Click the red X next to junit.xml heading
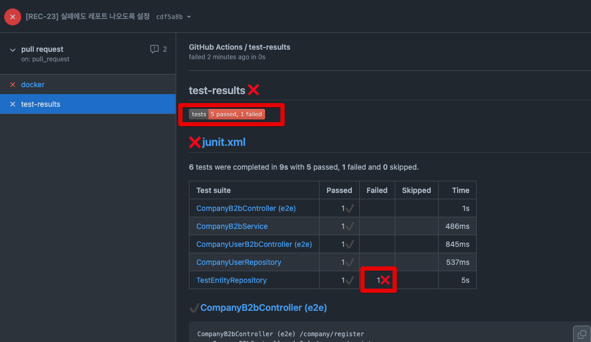Image resolution: width=591 pixels, height=342 pixels. [x=195, y=142]
